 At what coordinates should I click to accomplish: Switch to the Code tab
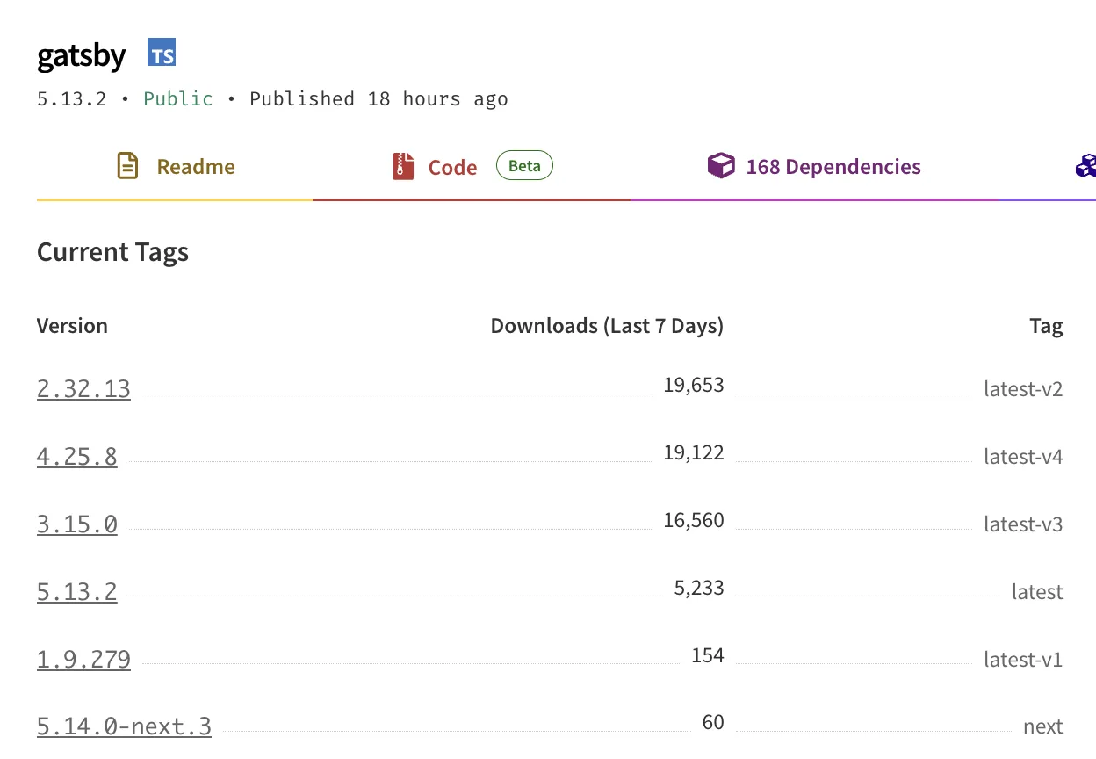coord(452,166)
